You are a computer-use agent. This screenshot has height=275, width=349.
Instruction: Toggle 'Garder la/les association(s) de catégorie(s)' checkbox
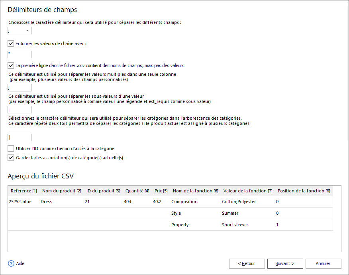pos(11,158)
